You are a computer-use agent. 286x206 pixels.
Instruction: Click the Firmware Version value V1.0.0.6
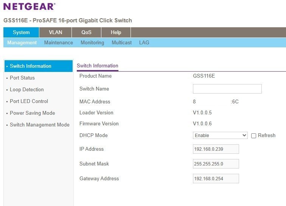(x=202, y=123)
